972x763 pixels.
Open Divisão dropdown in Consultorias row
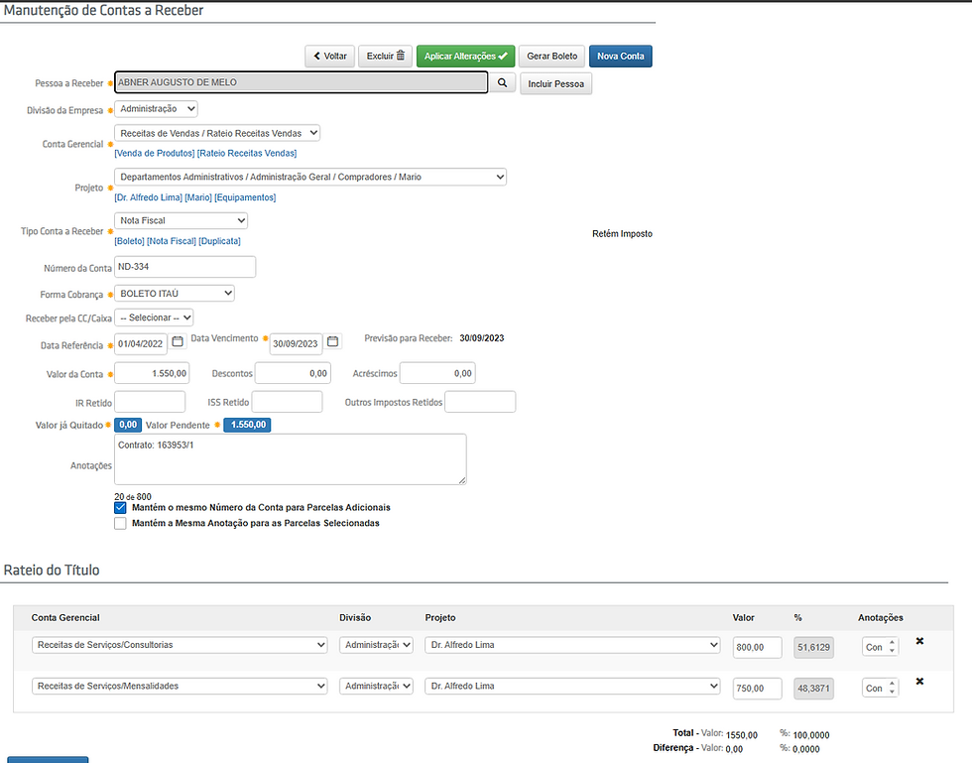pos(376,645)
